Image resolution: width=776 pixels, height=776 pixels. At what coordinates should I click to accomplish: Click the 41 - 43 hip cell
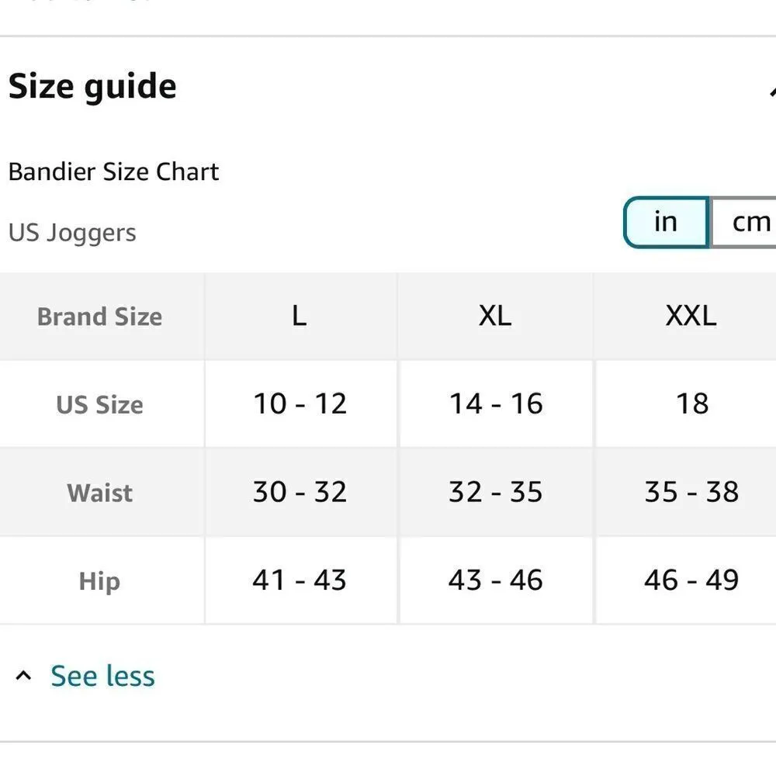coord(300,580)
